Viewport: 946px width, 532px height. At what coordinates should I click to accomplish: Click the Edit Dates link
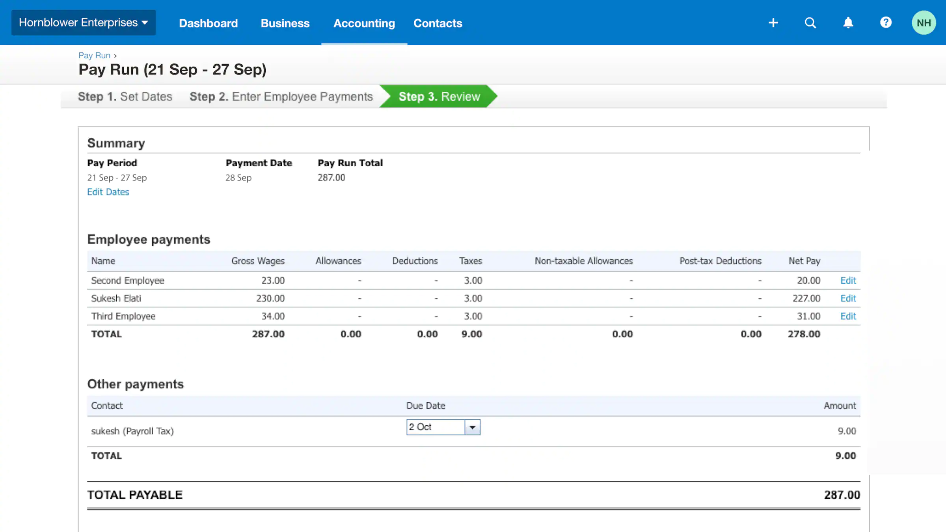click(x=108, y=192)
